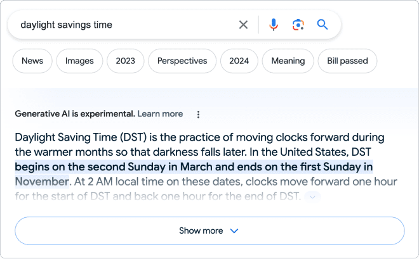Switch to the Images filter

(79, 61)
